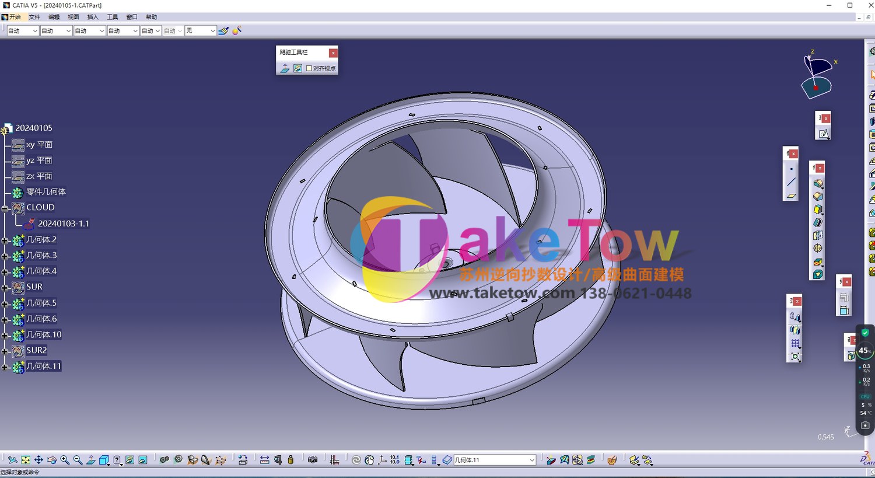
Task: Select the 20240103-1.1 cloud item
Action: coord(64,224)
